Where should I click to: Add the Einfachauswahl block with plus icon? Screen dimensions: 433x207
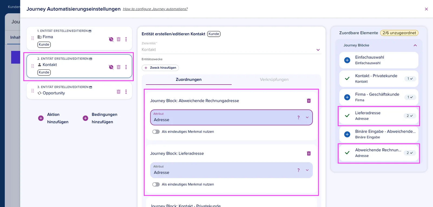(x=347, y=60)
